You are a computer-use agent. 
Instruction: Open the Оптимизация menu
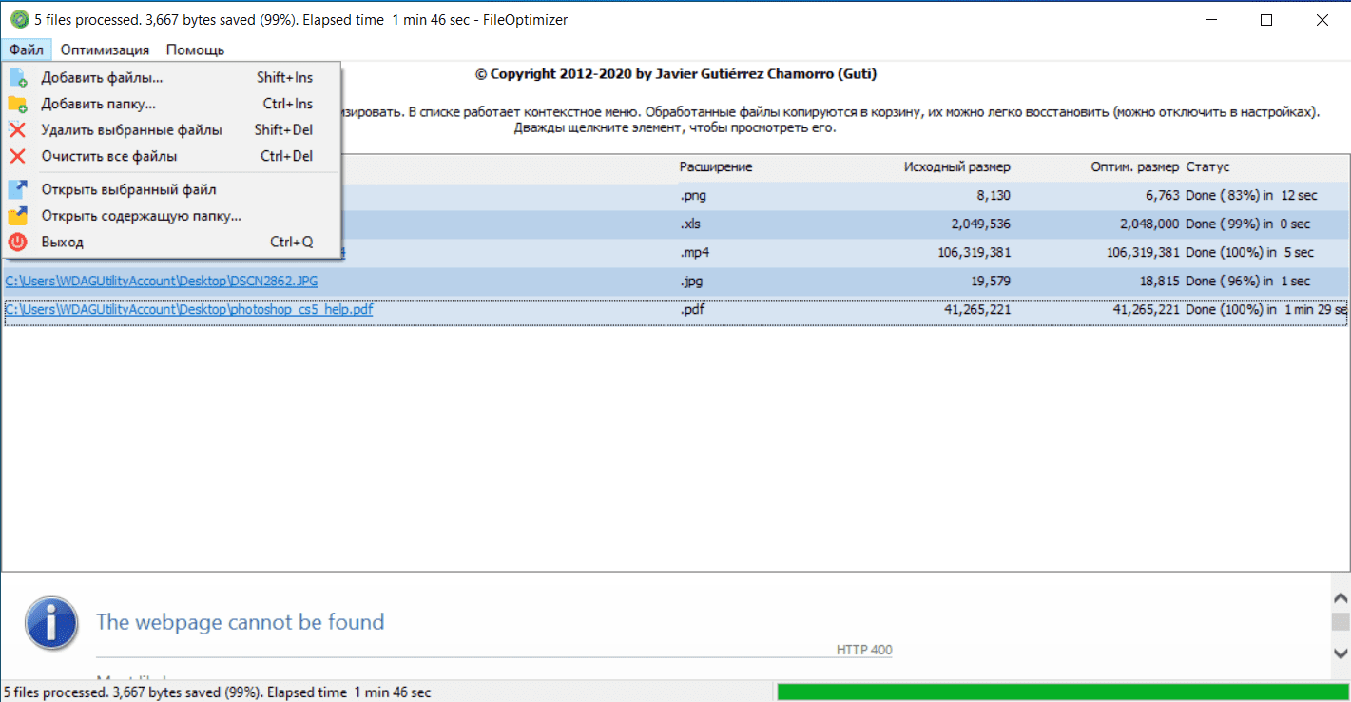click(105, 49)
